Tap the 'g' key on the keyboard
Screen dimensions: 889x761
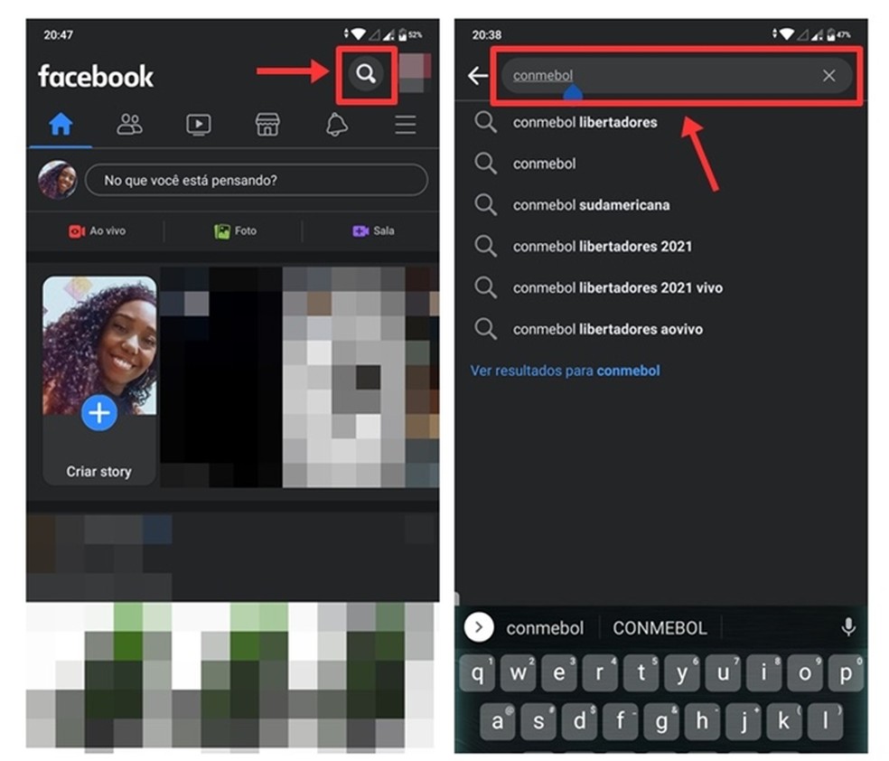coord(661,721)
